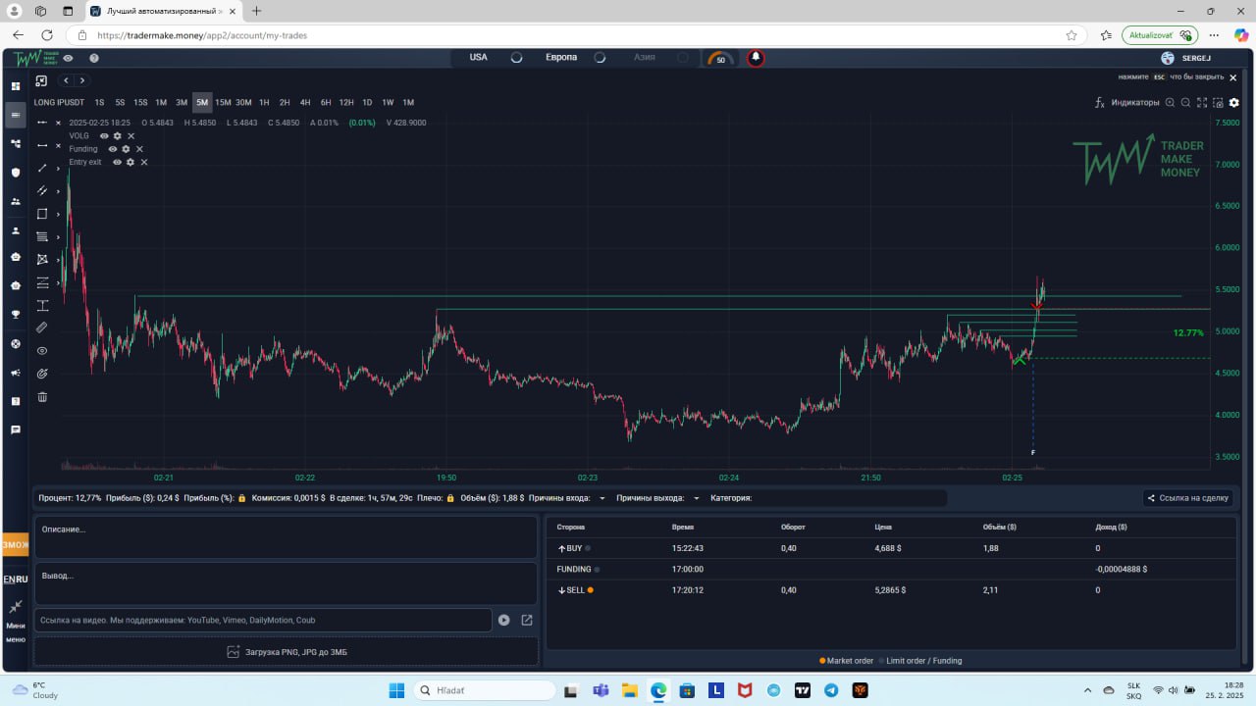Select the trend line drawing tool
Screen dimensions: 1256x706
click(x=42, y=168)
